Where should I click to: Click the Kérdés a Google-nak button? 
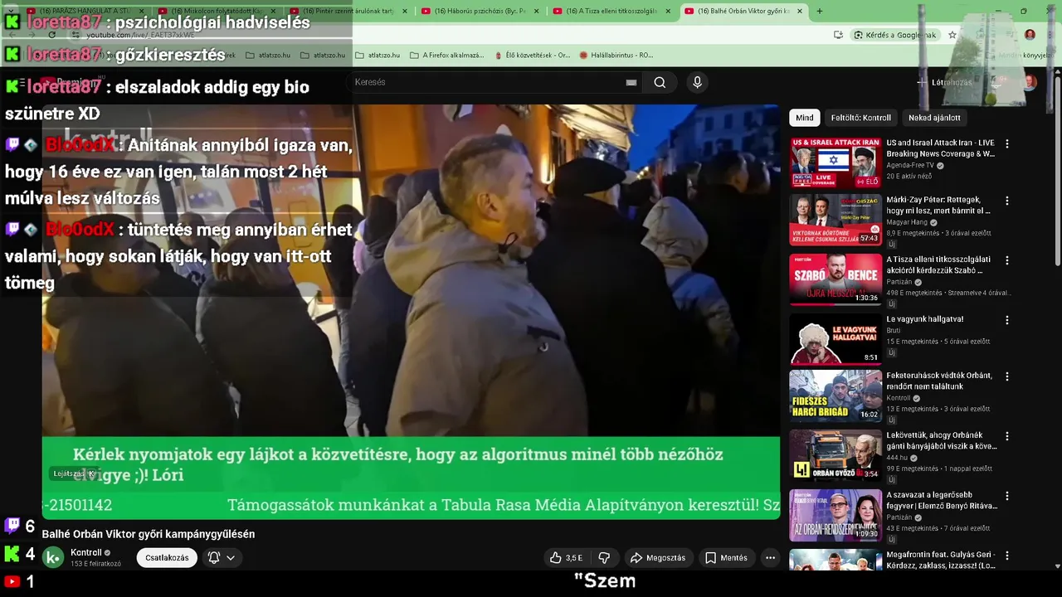coord(894,35)
